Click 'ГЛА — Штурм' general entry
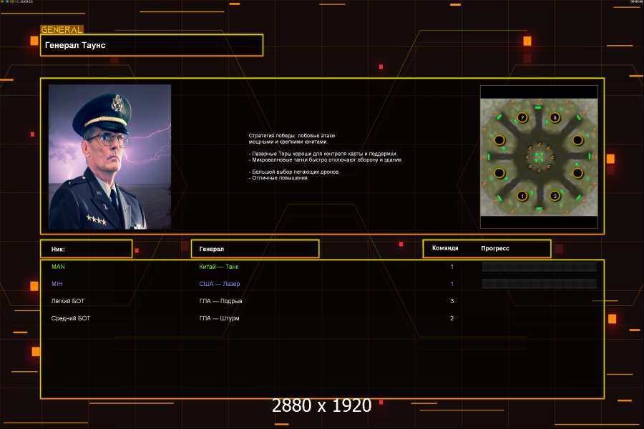644x429 pixels. 220,318
